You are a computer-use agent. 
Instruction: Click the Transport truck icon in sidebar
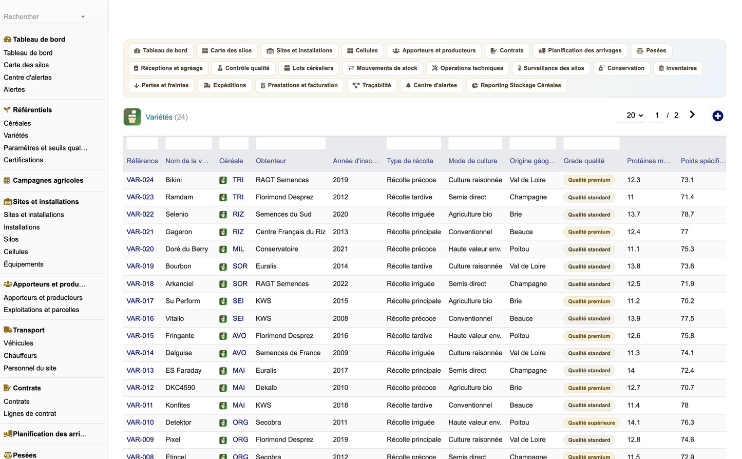pyautogui.click(x=8, y=330)
